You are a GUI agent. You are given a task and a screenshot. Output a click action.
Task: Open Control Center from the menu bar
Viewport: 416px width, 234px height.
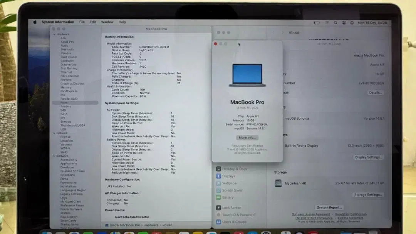pyautogui.click(x=344, y=22)
